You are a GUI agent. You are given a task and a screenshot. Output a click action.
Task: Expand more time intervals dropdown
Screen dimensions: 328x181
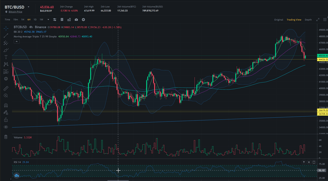[x=48, y=20]
